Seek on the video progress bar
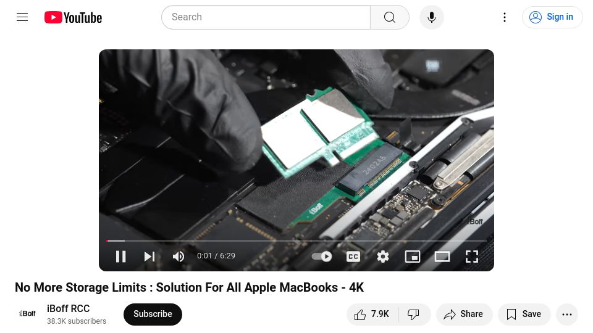 click(x=296, y=240)
